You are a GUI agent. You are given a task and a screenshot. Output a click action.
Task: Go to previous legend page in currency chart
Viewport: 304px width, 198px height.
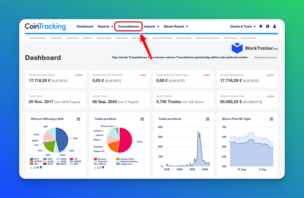[31, 168]
